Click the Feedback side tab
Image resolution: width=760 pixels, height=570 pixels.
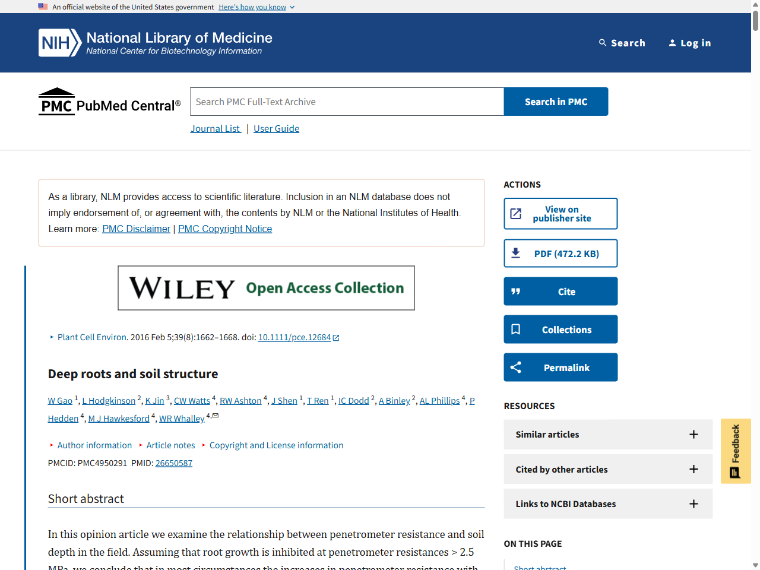(x=736, y=451)
